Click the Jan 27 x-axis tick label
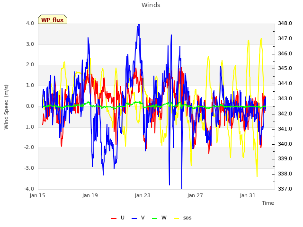Viewport: 303px width, 227px height. [x=195, y=195]
